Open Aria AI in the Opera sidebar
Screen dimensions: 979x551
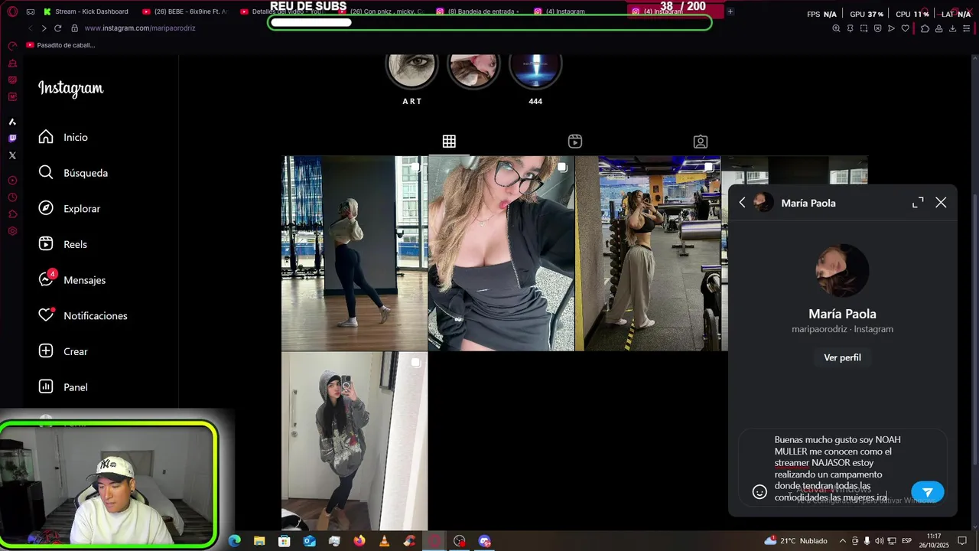point(12,122)
